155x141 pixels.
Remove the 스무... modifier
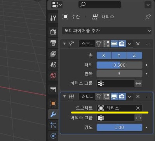click(x=138, y=44)
